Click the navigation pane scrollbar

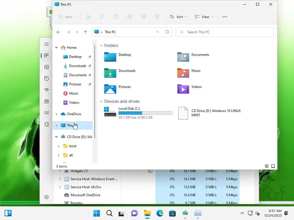tap(95, 92)
